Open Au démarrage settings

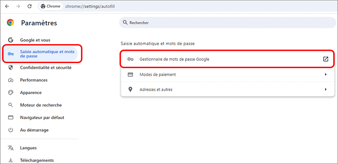34,130
